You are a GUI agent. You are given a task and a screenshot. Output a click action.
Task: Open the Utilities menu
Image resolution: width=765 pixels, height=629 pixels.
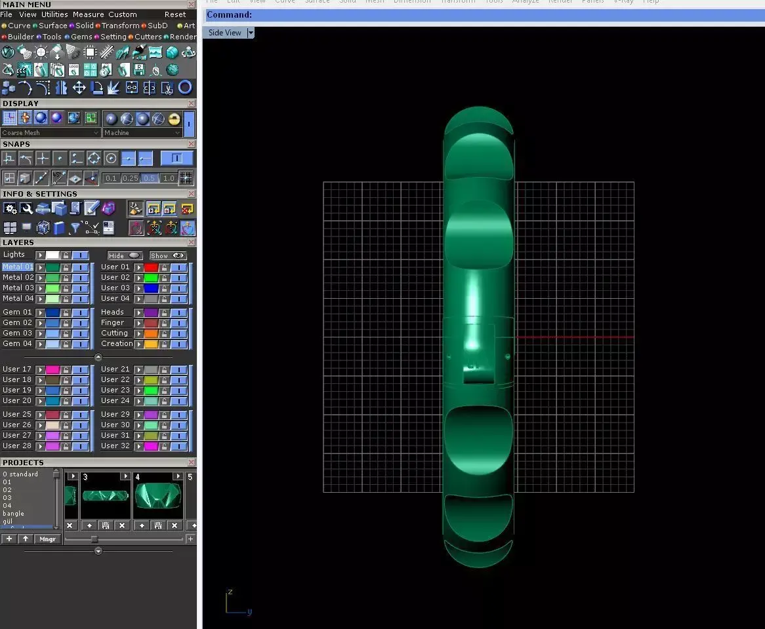[54, 14]
